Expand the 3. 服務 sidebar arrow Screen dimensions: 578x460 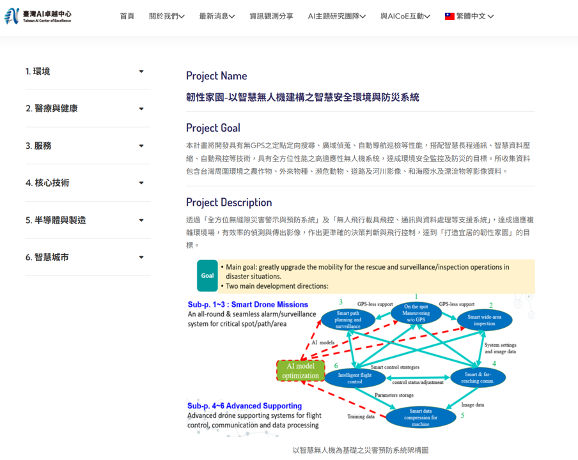click(141, 146)
